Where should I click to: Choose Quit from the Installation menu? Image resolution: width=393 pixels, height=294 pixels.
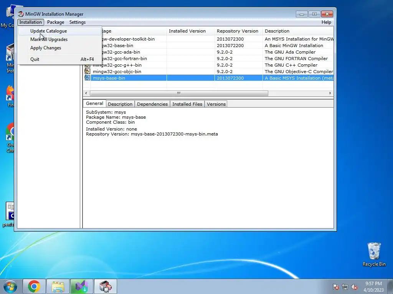click(59, 59)
